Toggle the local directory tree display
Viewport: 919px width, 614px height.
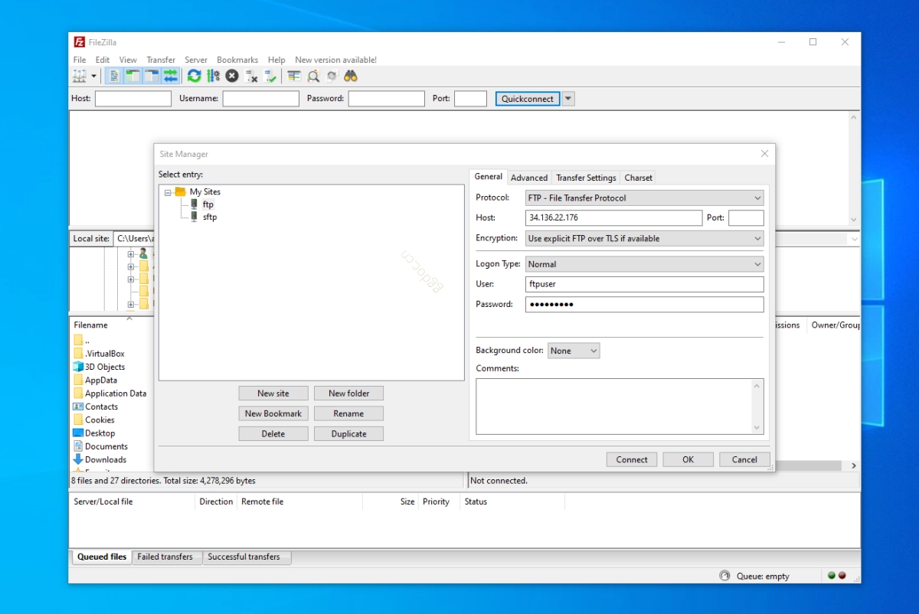pos(132,76)
